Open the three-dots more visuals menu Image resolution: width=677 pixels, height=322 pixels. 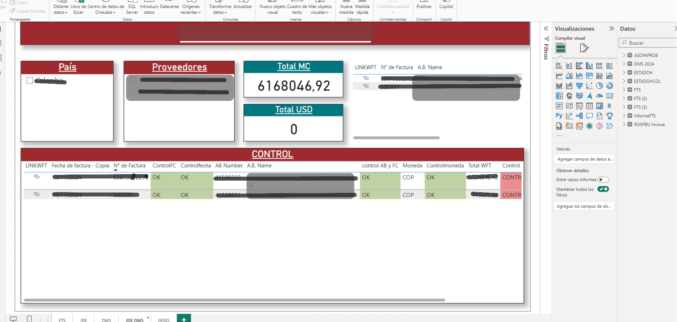click(559, 136)
